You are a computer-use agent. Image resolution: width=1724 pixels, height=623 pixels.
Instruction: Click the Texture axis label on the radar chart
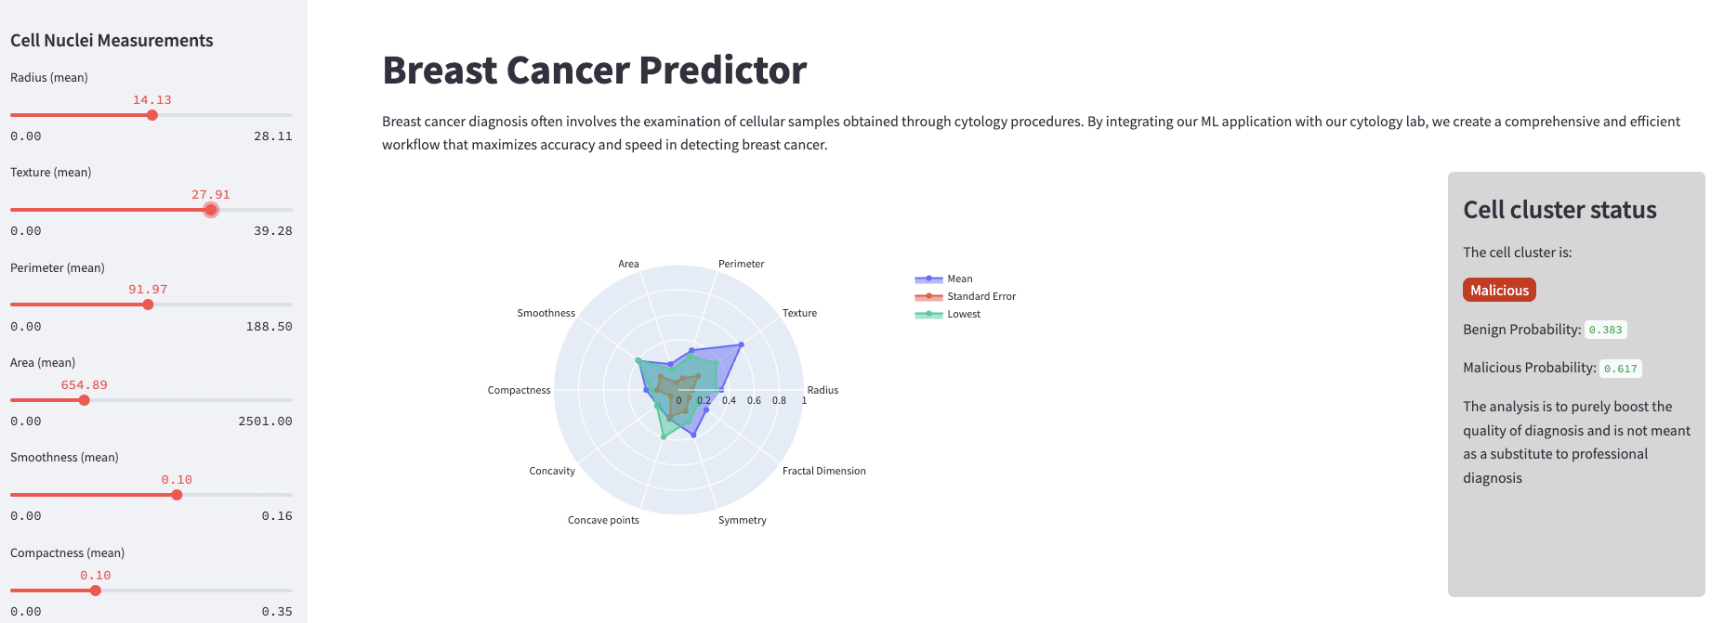(x=799, y=313)
